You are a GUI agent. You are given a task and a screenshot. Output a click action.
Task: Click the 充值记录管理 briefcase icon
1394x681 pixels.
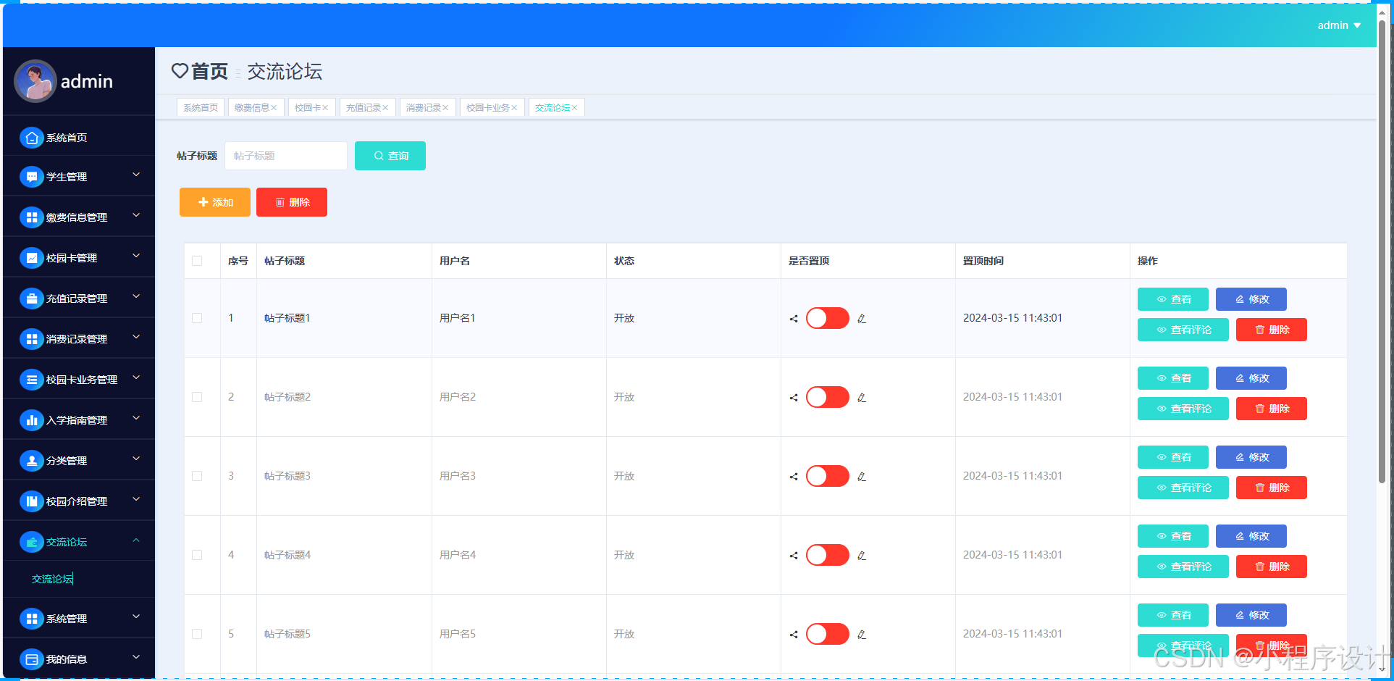tap(32, 298)
